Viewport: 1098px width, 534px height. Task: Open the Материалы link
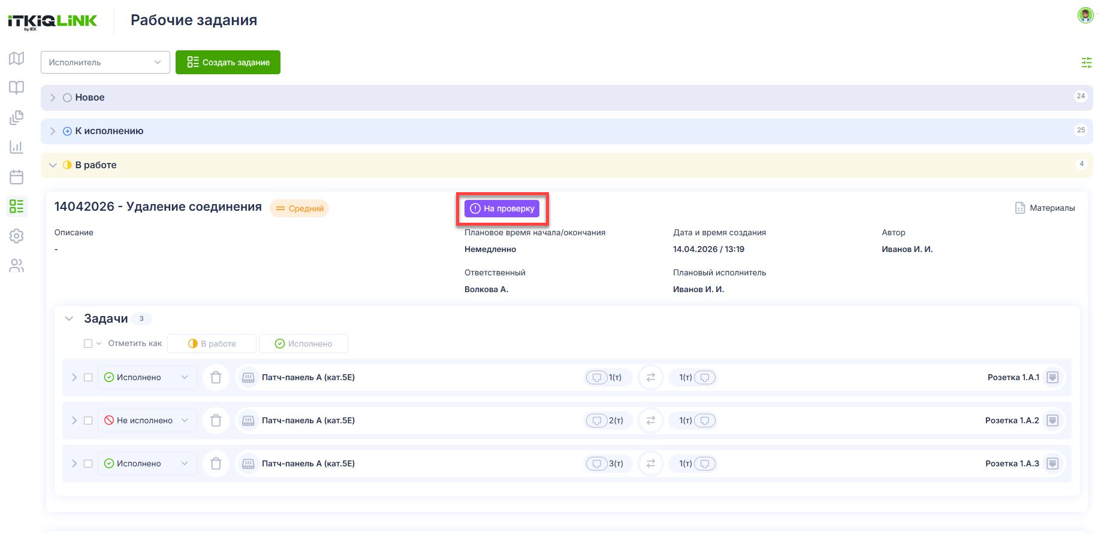coord(1045,208)
